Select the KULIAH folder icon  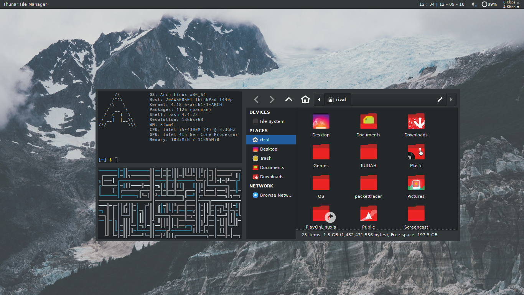pos(368,152)
